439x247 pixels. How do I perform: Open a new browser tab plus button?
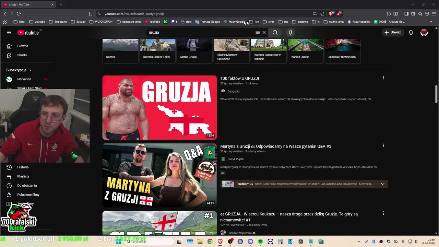(x=61, y=4)
